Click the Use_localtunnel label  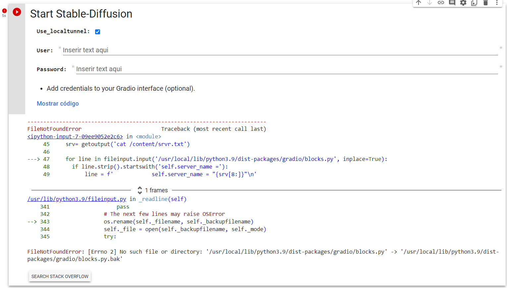[63, 31]
